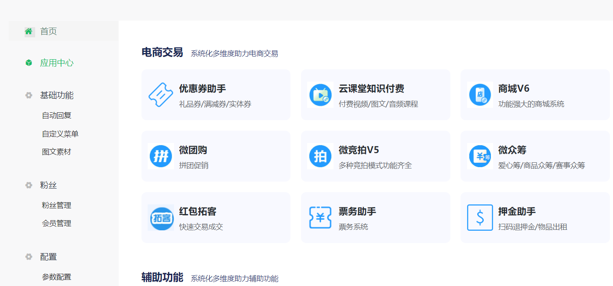
Task: Click the home icon beside 首页
Action: point(29,31)
